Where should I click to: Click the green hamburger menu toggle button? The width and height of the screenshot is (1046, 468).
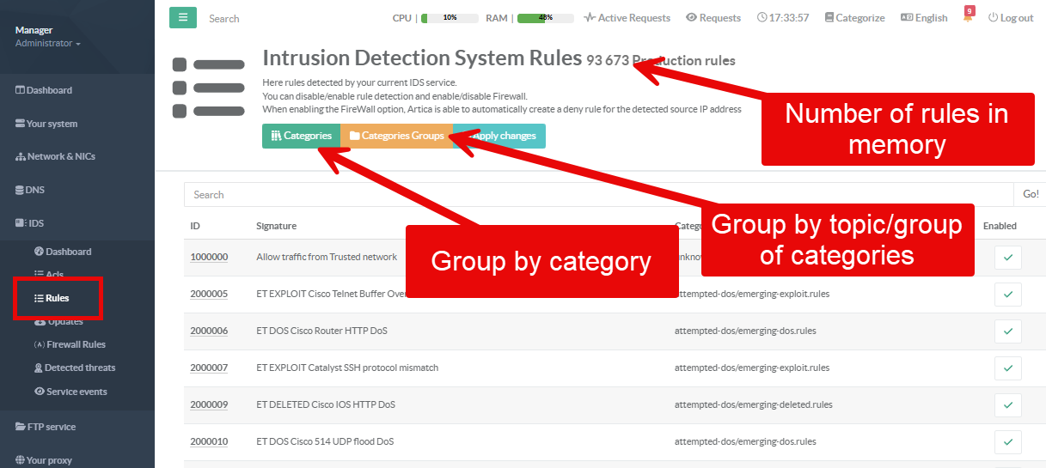tap(182, 18)
